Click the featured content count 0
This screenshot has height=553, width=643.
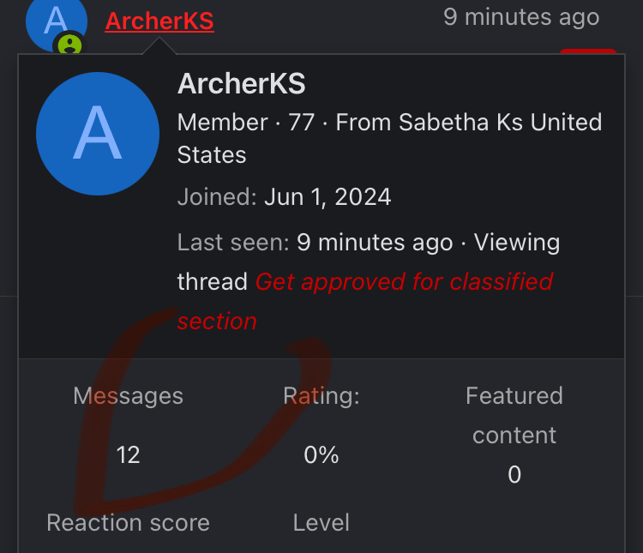514,475
